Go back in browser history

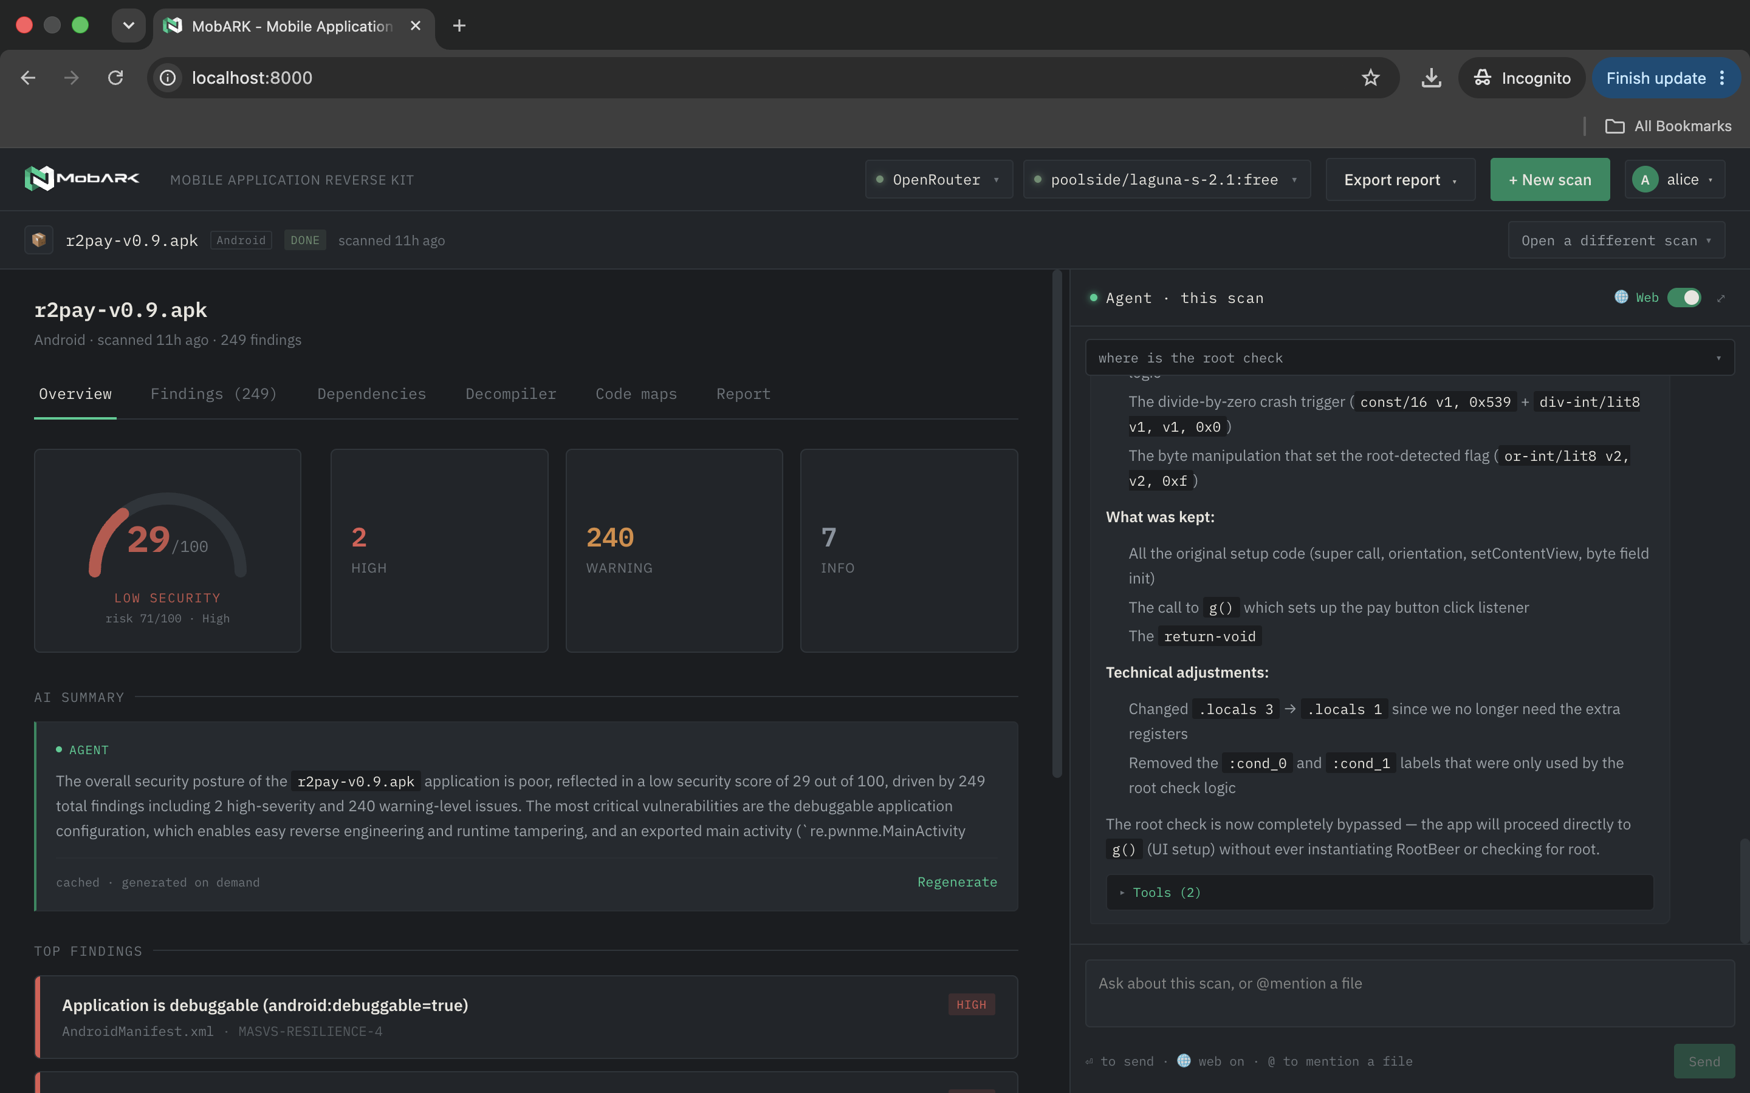(28, 78)
